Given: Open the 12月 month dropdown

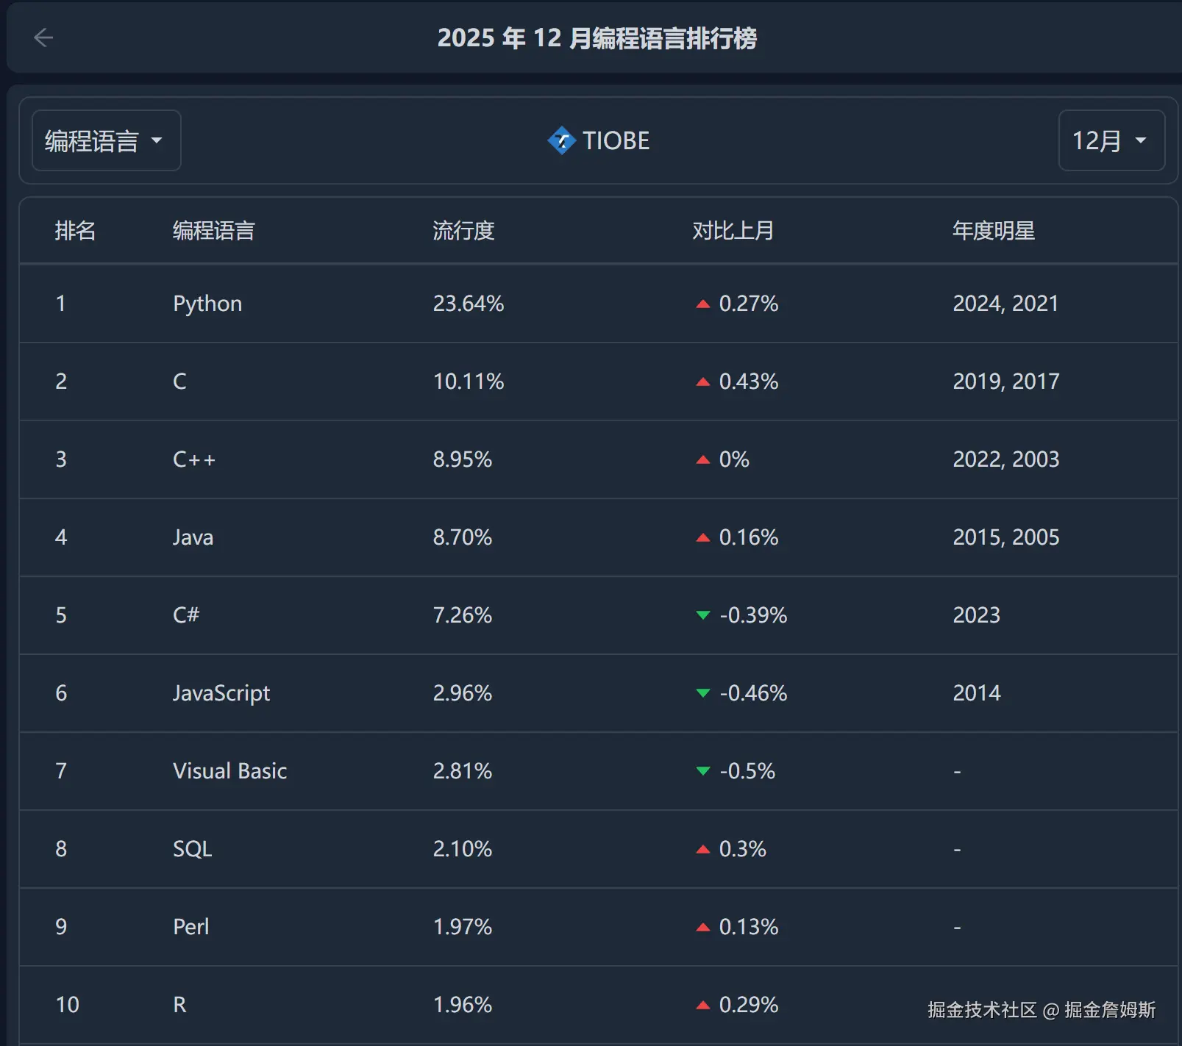Looking at the screenshot, I should tap(1111, 140).
